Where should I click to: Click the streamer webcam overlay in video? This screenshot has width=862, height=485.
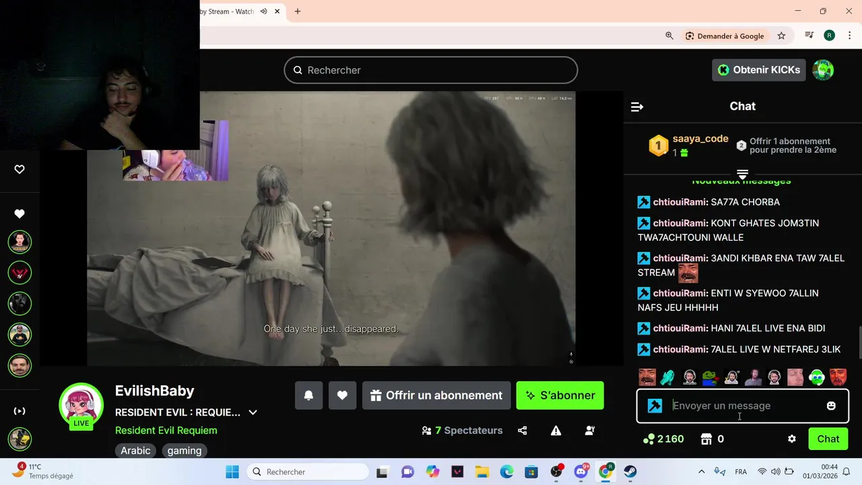[175, 151]
